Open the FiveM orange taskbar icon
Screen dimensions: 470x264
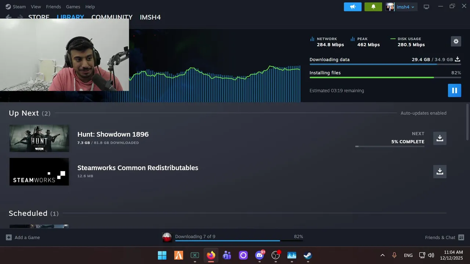pos(178,255)
